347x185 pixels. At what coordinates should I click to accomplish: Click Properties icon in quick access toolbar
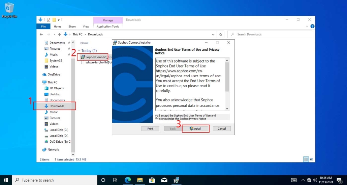point(49,20)
